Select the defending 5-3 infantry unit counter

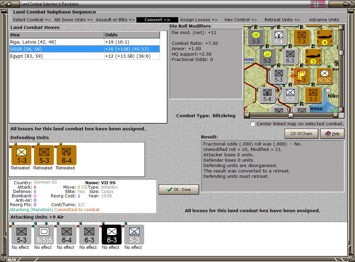point(44,155)
